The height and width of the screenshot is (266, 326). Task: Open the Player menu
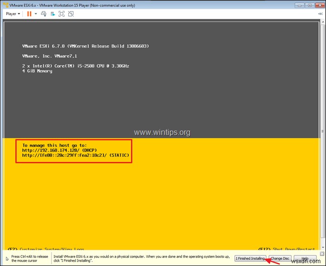click(13, 14)
